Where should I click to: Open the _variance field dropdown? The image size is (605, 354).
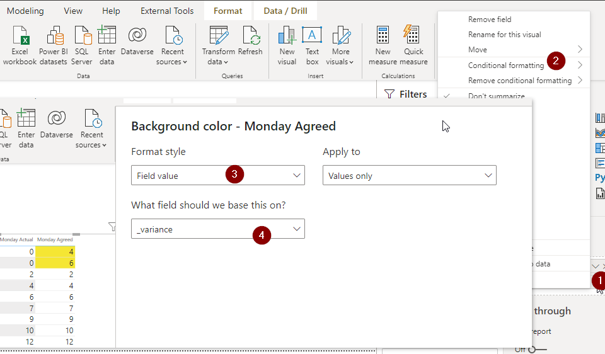tap(218, 229)
